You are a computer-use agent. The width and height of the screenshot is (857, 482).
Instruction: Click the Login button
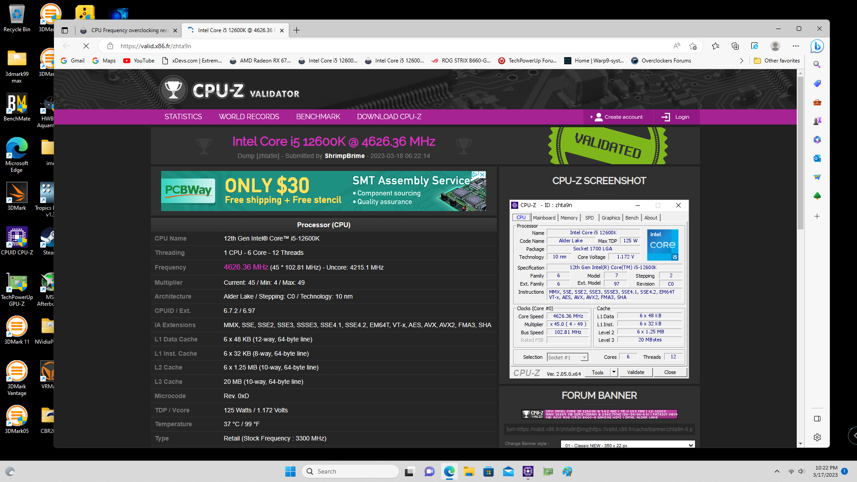pyautogui.click(x=675, y=117)
